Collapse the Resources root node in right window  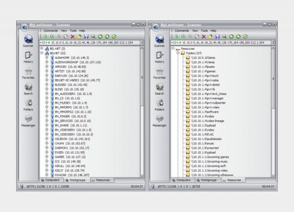pyautogui.click(x=173, y=48)
